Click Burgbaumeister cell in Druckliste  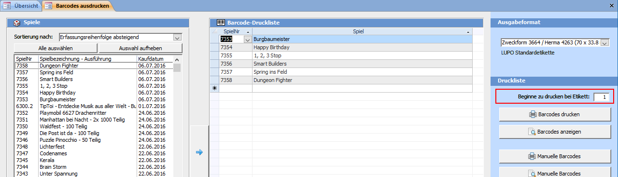point(362,40)
